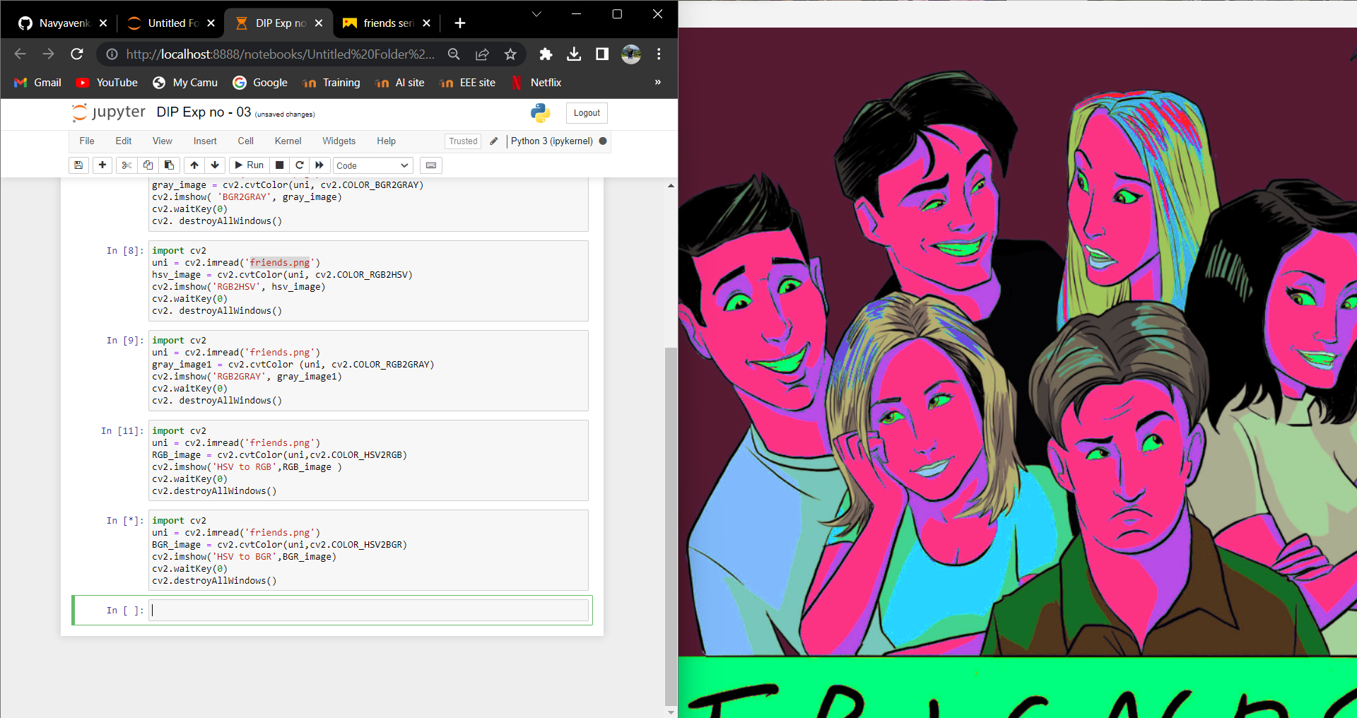Interrupt the kernel with the stop icon
This screenshot has height=718, width=1357.
280,165
